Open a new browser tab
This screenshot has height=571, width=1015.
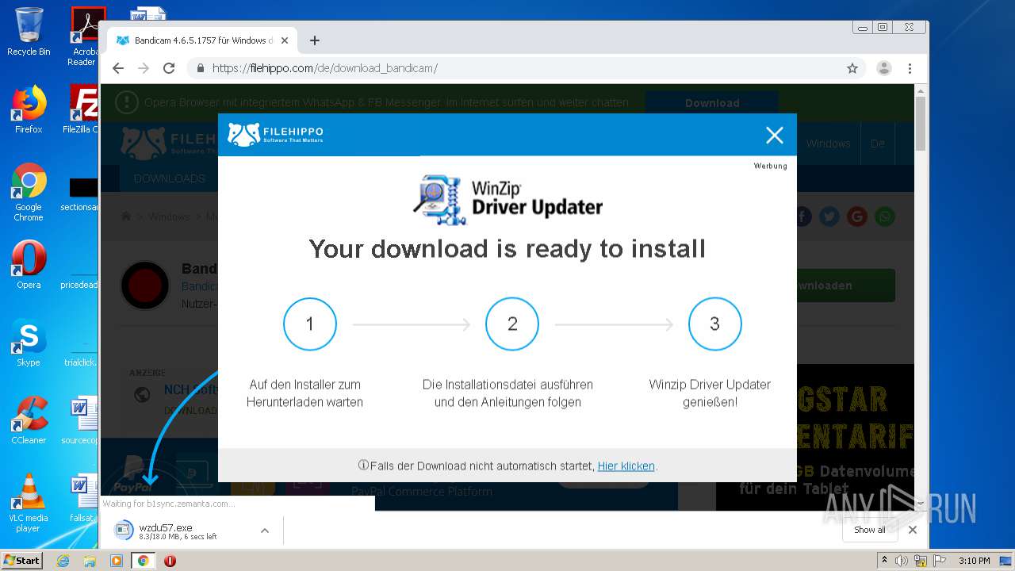(x=315, y=40)
